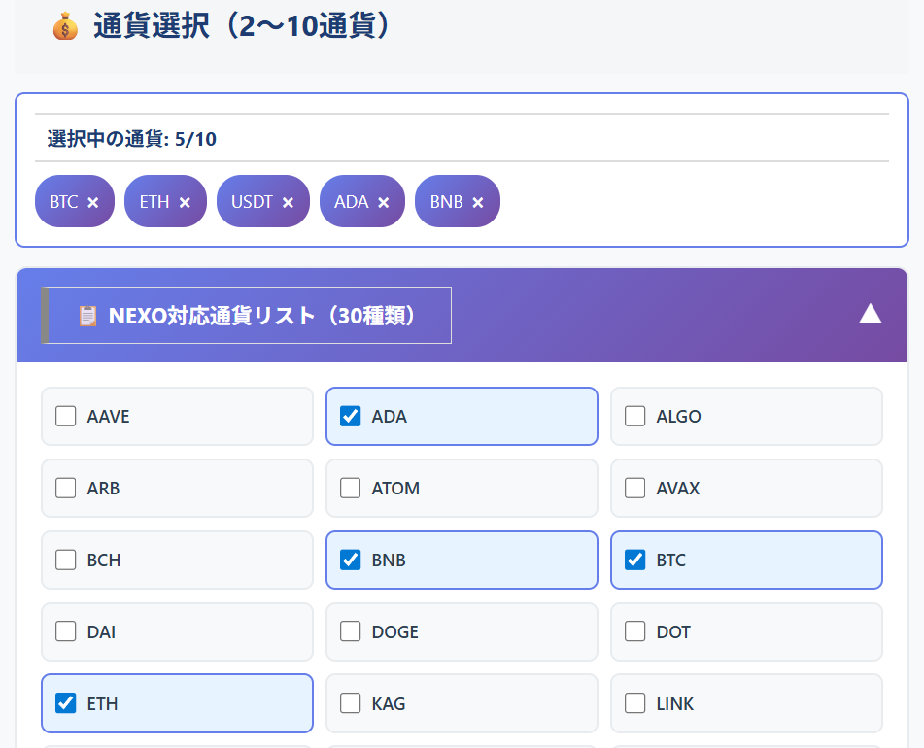Remove USDT chip using its x icon
This screenshot has width=924, height=748.
tap(288, 202)
